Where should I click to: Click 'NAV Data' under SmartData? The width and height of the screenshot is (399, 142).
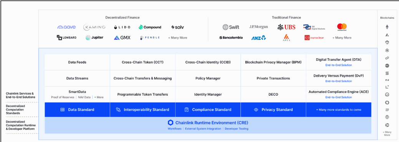[84, 97]
